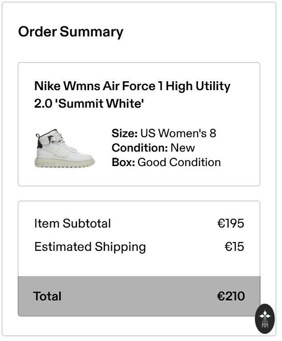Viewport: 282px width, 341px height.
Task: Click the black floating diamond-logo badge
Action: (265, 319)
